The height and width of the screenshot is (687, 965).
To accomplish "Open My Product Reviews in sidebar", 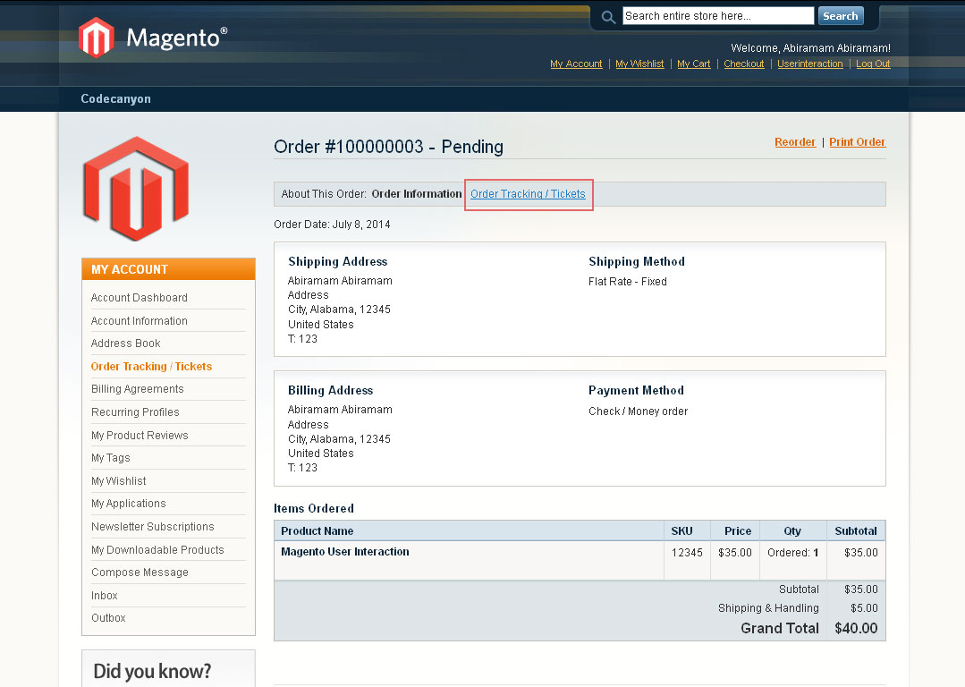I will coord(140,436).
